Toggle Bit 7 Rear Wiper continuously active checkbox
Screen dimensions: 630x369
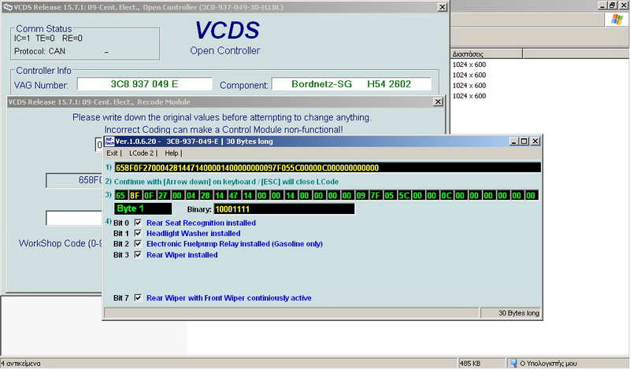[138, 298]
